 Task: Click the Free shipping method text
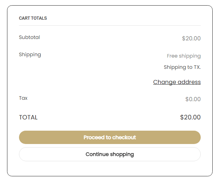click(183, 56)
